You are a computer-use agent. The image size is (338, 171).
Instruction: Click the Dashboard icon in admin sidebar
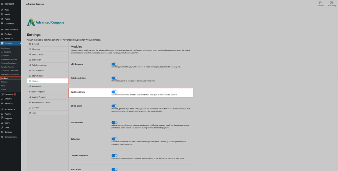[2, 4]
